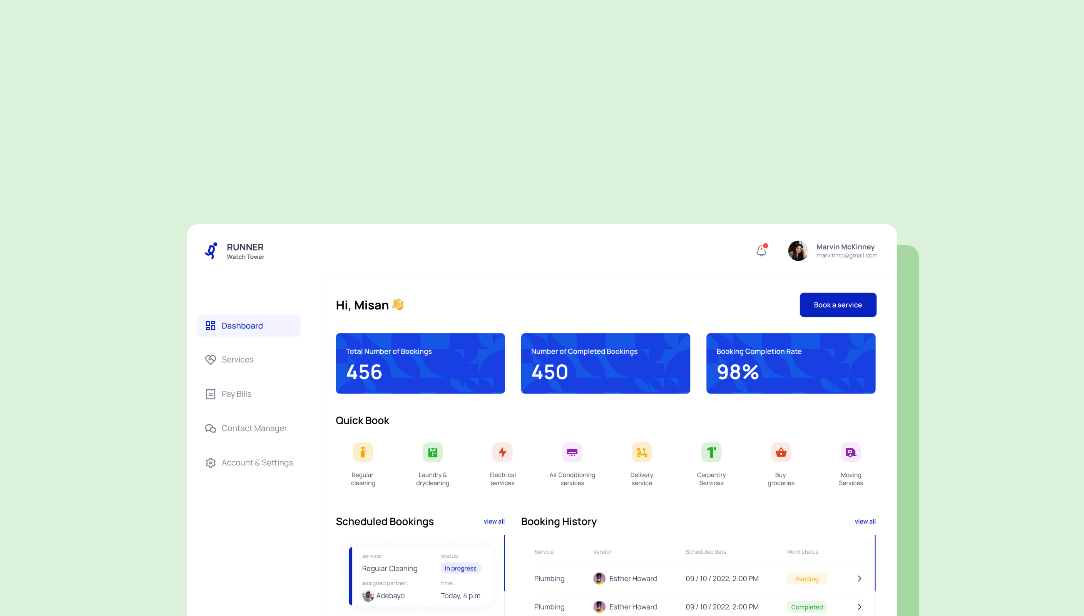
Task: Go to Pay Bills
Action: pyautogui.click(x=228, y=394)
